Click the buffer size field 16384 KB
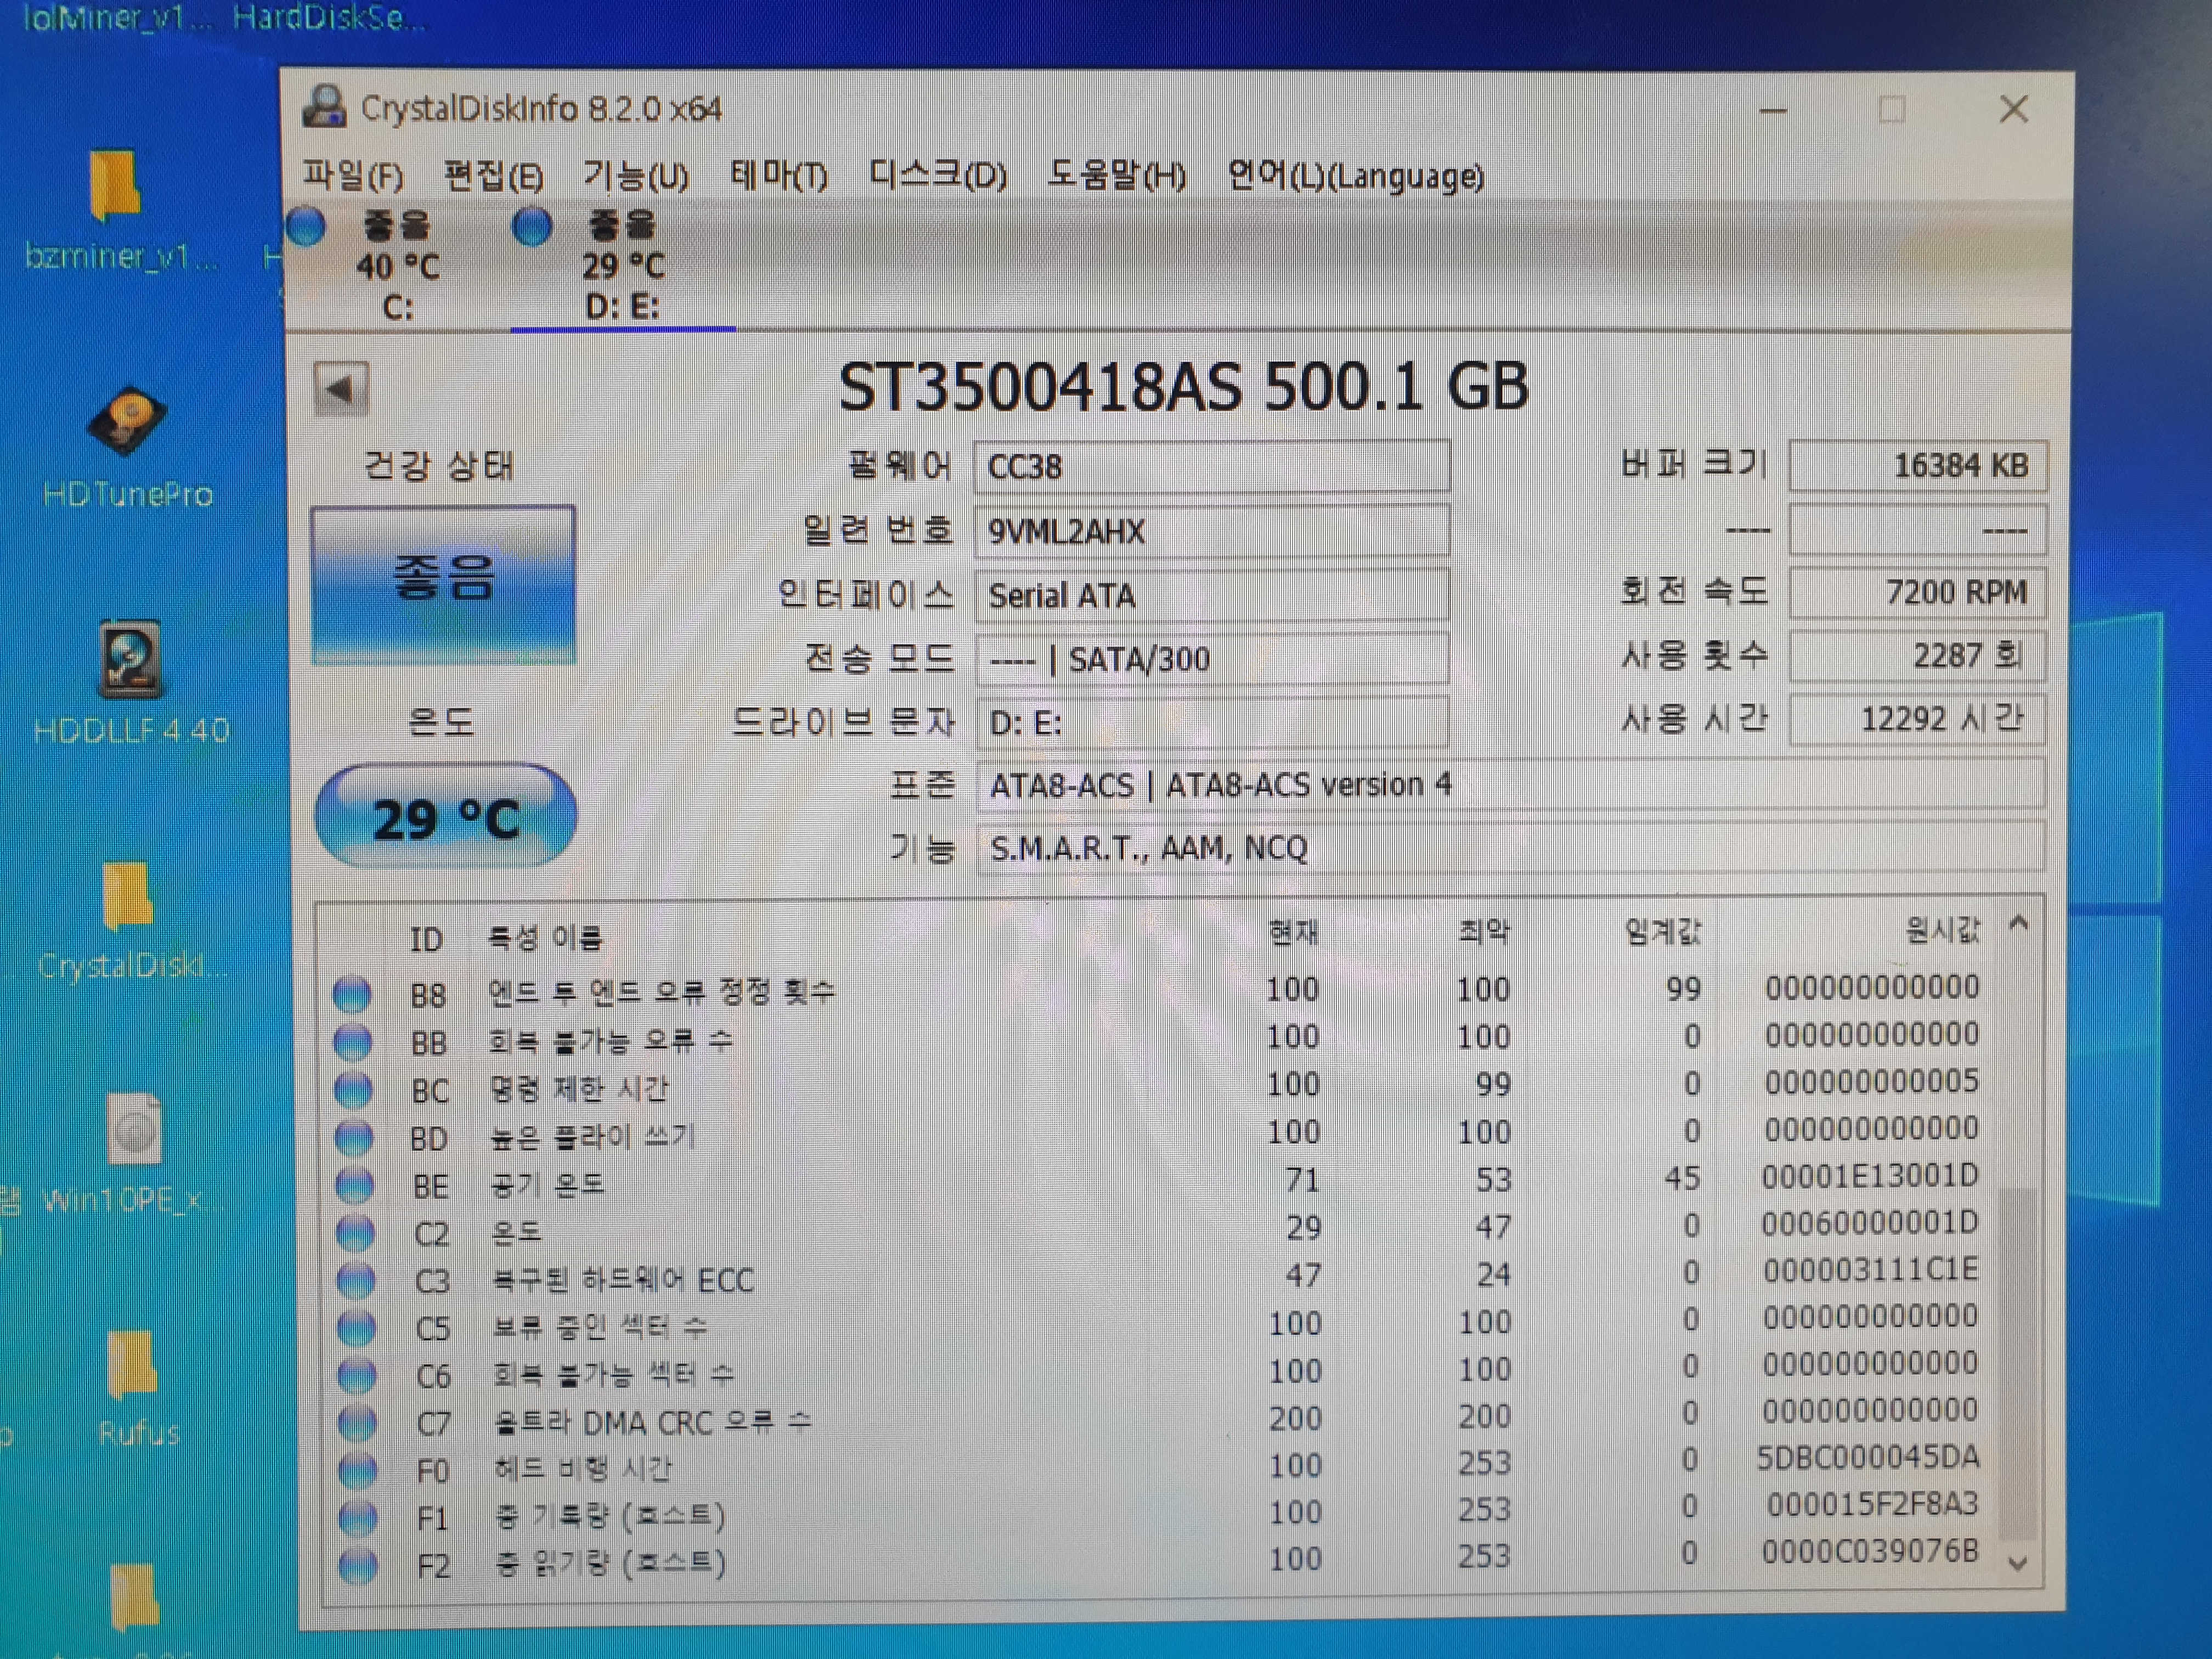2212x1659 pixels. (x=1917, y=466)
